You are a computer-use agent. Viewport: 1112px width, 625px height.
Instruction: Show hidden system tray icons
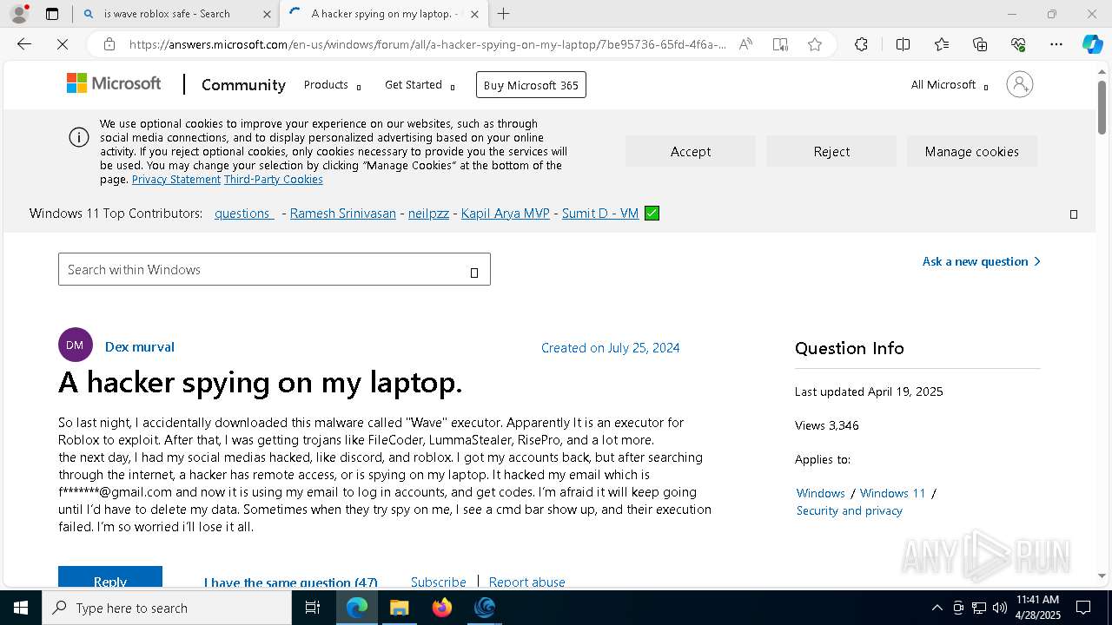937,608
